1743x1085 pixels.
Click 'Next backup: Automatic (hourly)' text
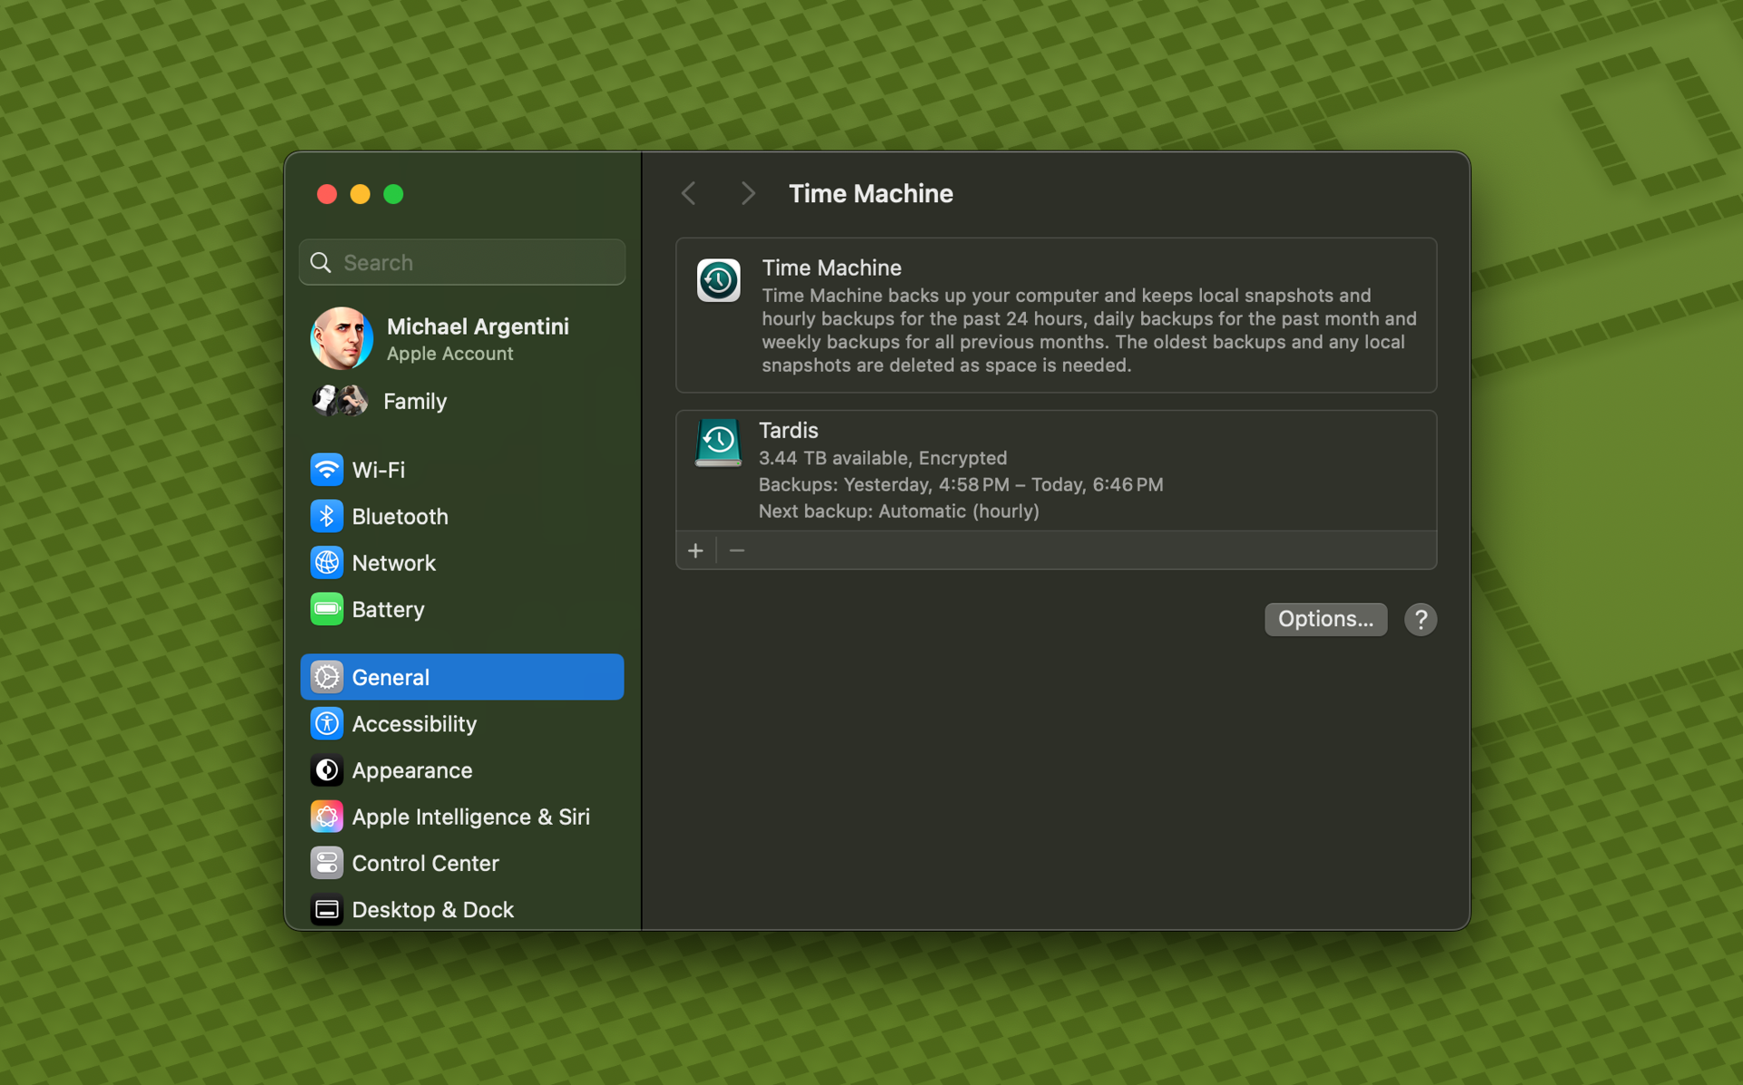(899, 511)
